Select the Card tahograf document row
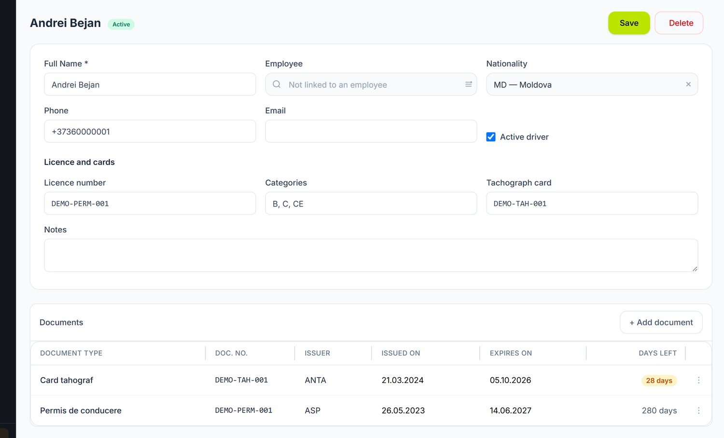Viewport: 724px width, 438px height. click(371, 380)
